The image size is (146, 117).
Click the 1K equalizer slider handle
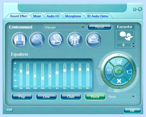click(x=50, y=76)
